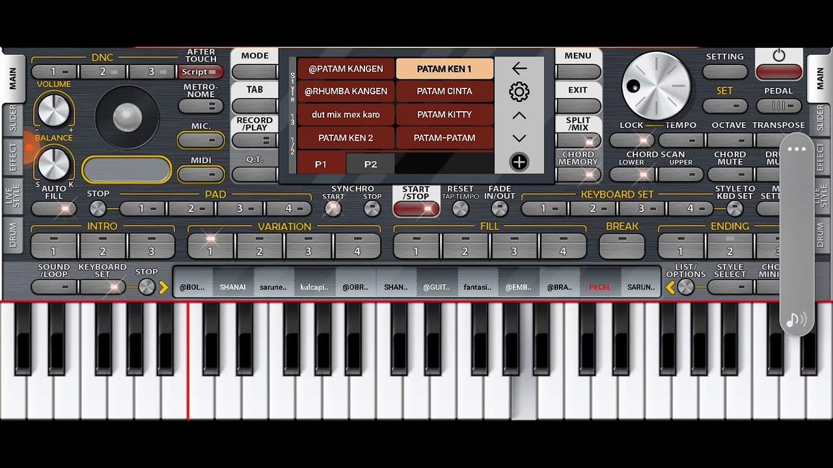This screenshot has width=833, height=468.
Task: Select the PECEL sound
Action: [599, 287]
